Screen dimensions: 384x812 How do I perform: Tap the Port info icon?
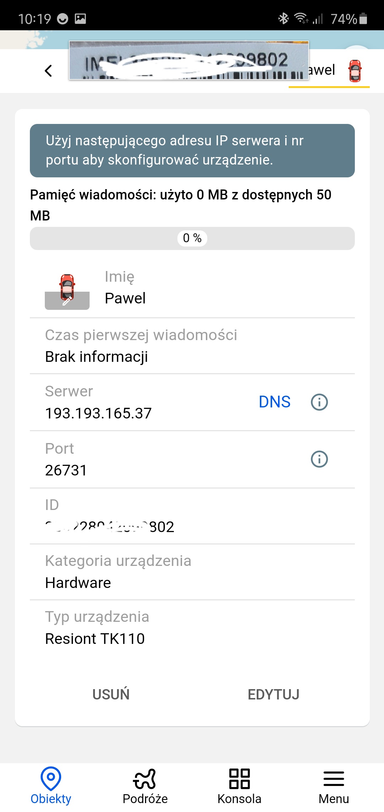click(319, 459)
